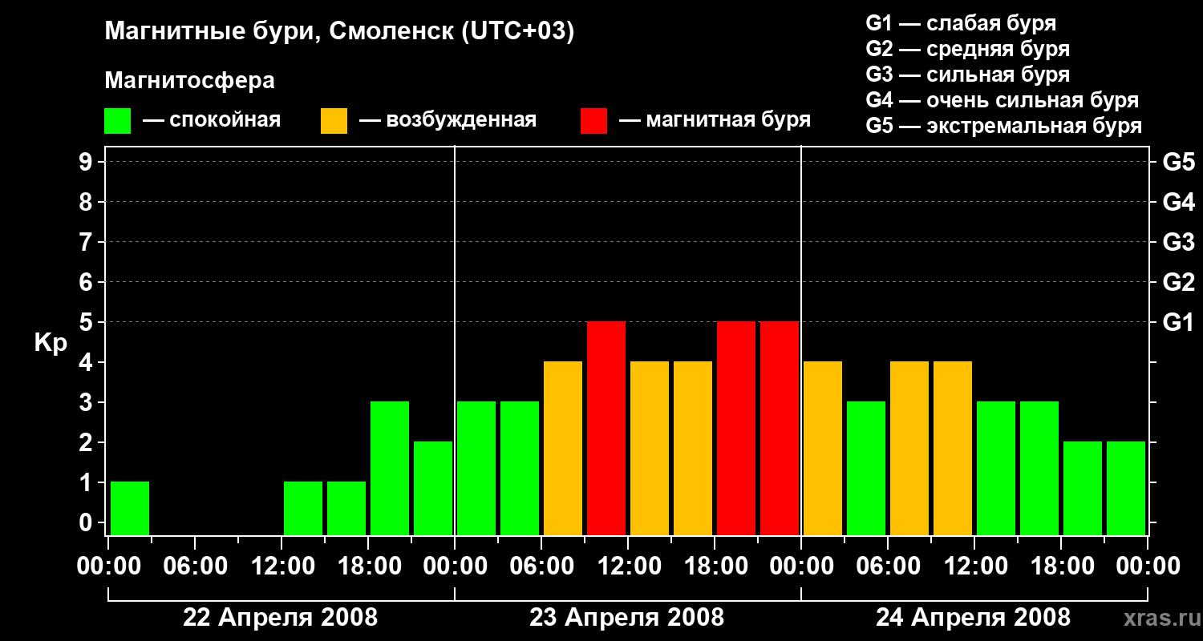Click the green Kp 3 bar on 22 April
Image resolution: width=1203 pixels, height=641 pixels.
pyautogui.click(x=390, y=468)
